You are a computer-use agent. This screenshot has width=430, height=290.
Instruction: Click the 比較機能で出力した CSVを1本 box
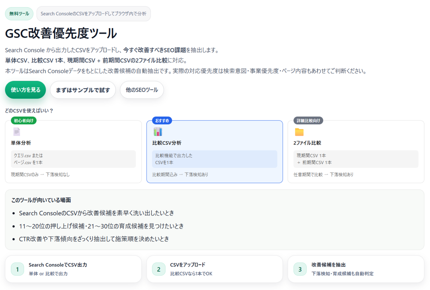coord(215,159)
